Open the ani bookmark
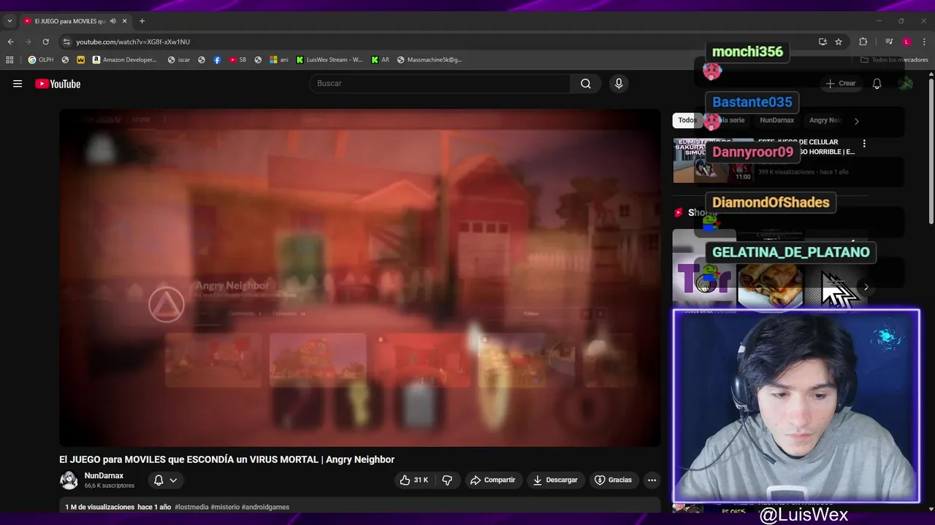935x525 pixels. [x=279, y=60]
